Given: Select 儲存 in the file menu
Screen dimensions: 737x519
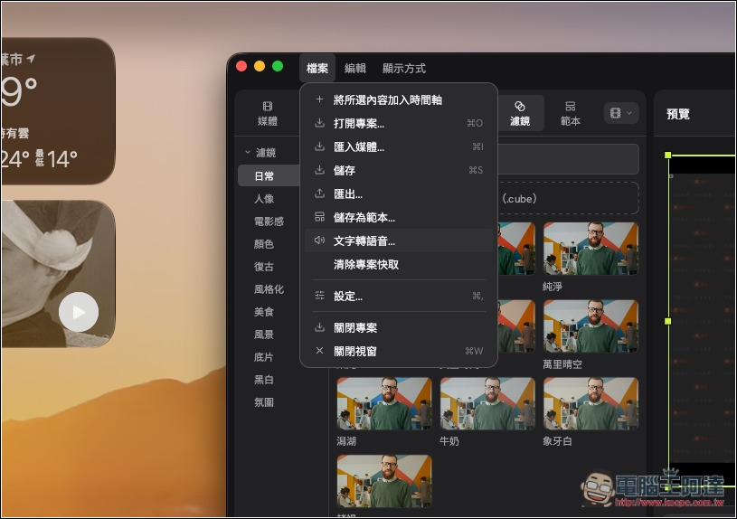Looking at the screenshot, I should coord(399,170).
